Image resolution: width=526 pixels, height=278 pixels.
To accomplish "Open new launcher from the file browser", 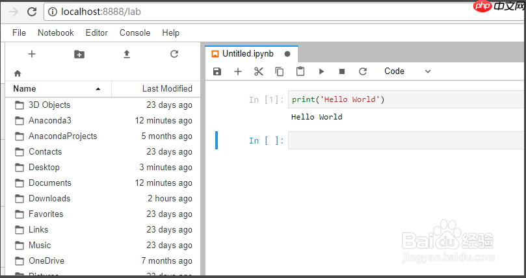I will [31, 55].
